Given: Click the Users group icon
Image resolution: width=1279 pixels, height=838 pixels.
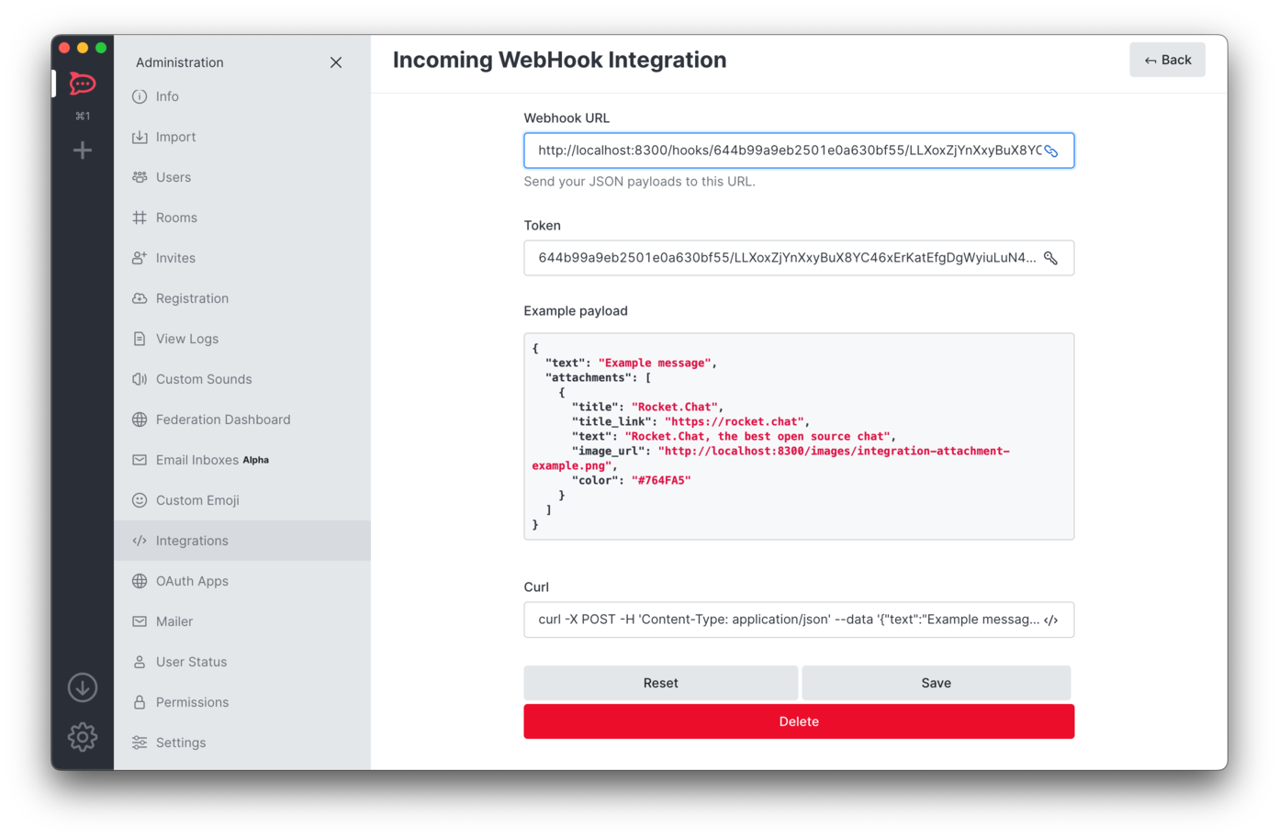Looking at the screenshot, I should 140,177.
